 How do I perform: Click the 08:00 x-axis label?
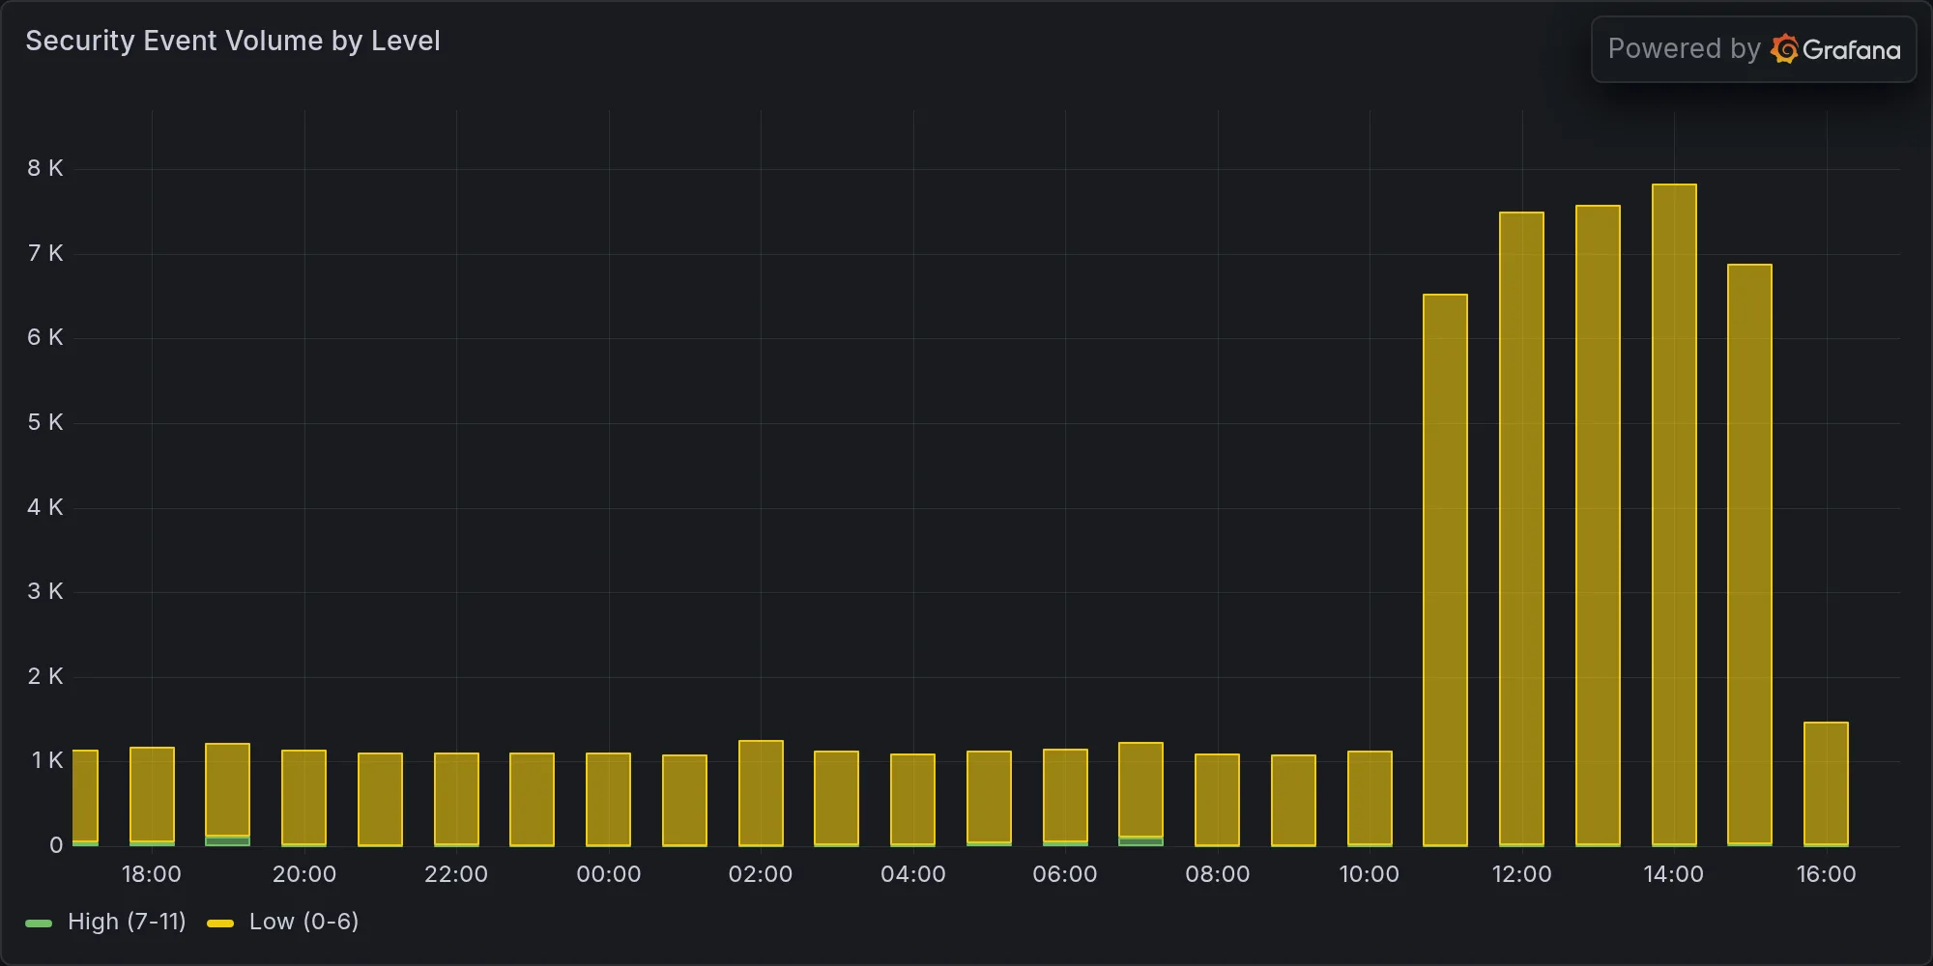1218,874
